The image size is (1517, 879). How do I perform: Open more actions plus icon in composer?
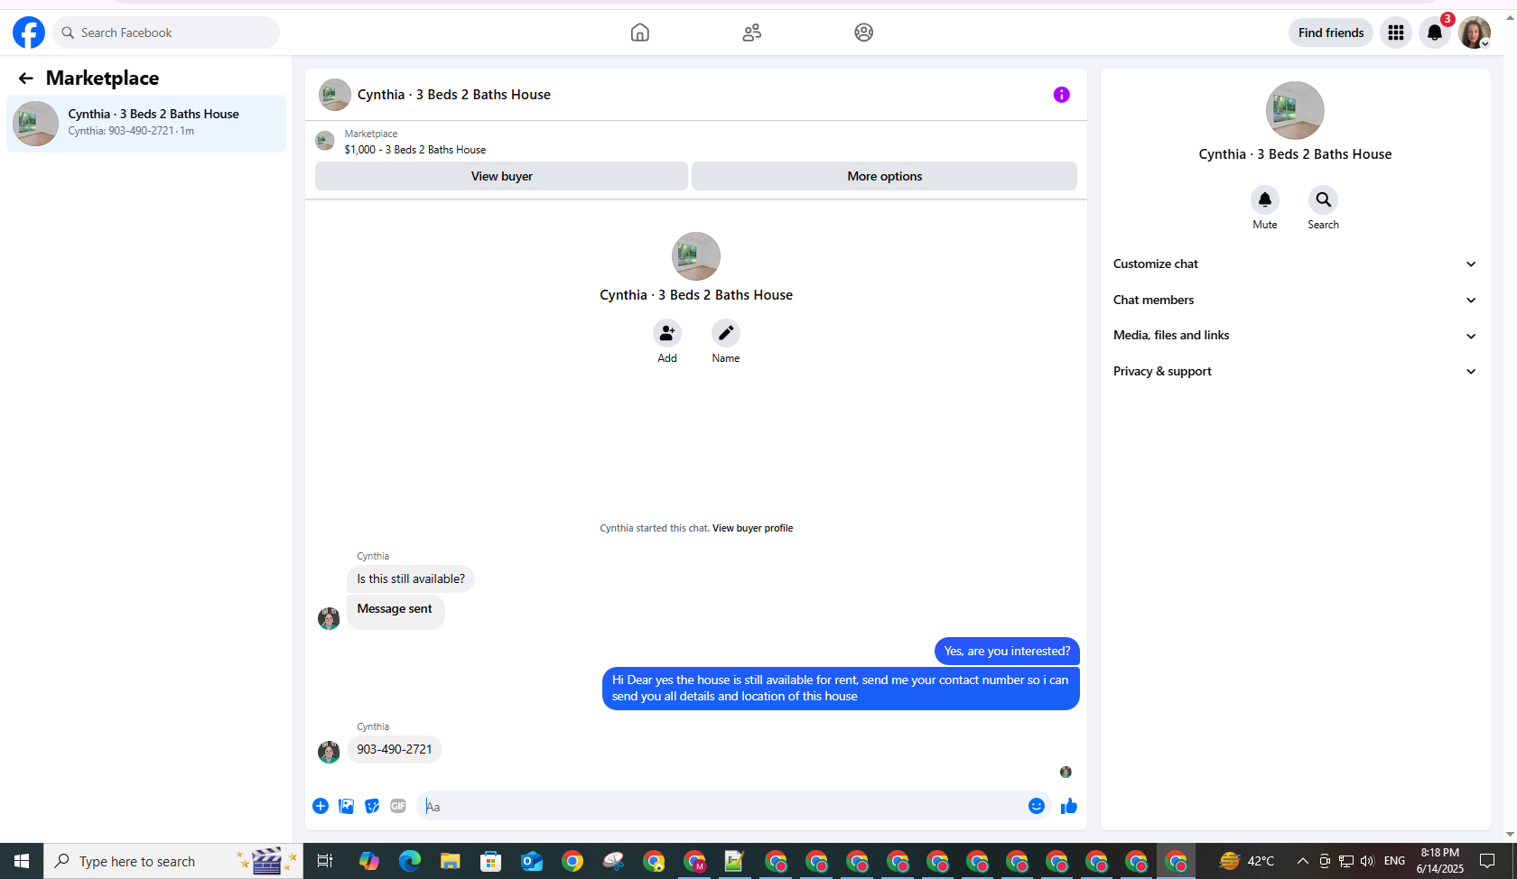(x=321, y=806)
